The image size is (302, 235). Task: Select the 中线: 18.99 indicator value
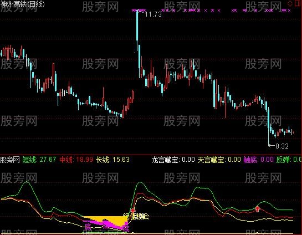76,160
